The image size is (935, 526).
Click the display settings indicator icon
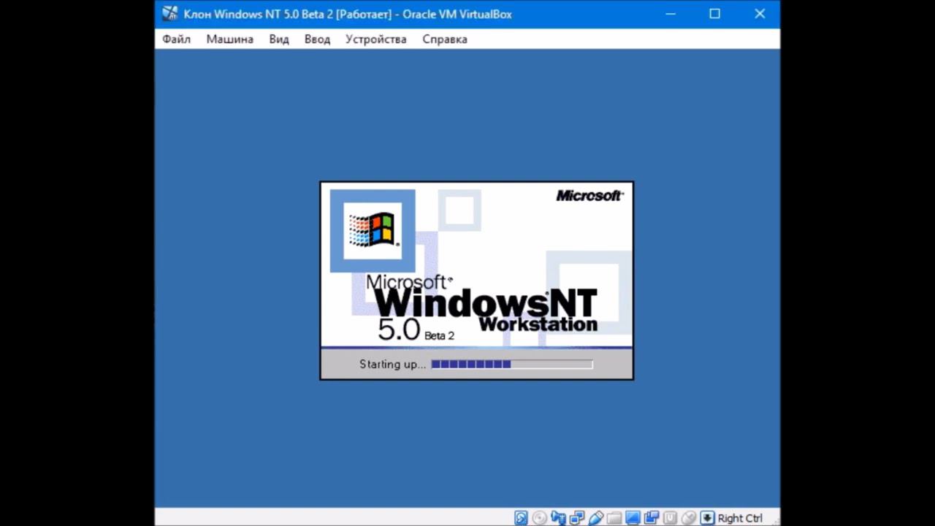(x=633, y=518)
